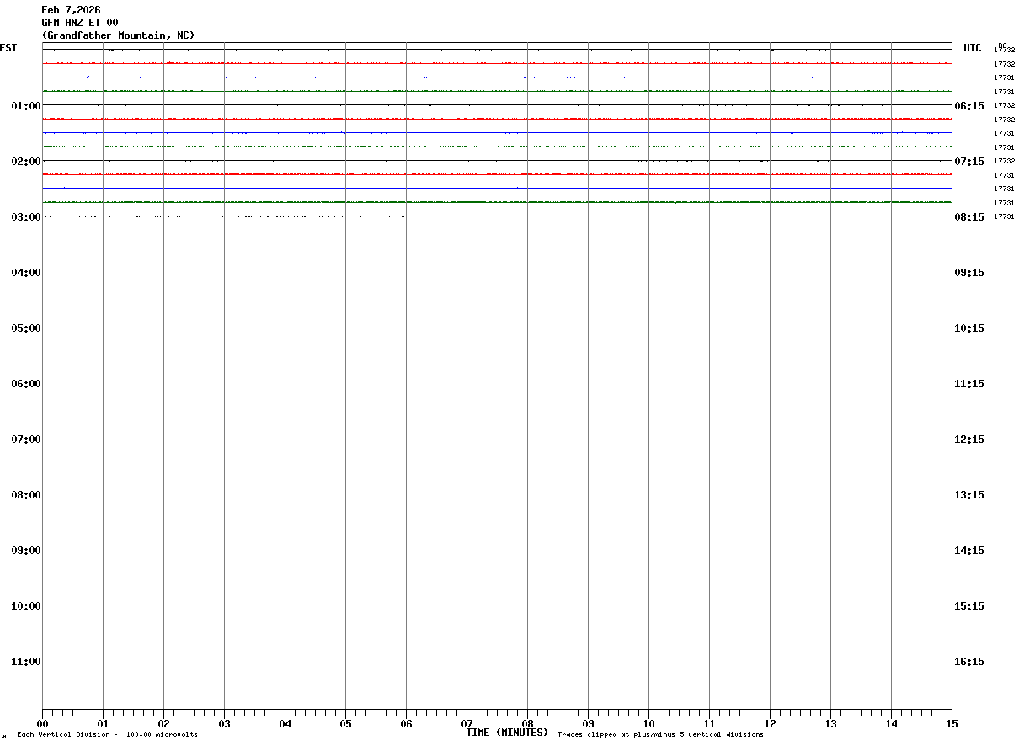
Task: Select the 05:00 EST time label
Action: click(x=26, y=328)
